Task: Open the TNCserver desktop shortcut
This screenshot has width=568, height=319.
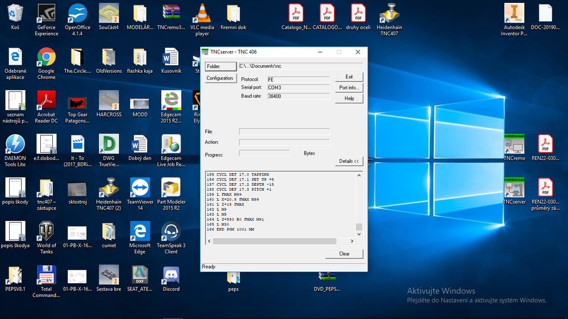Action: [x=514, y=188]
